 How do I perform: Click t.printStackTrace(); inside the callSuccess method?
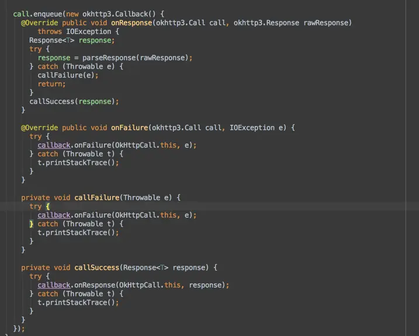point(78,302)
